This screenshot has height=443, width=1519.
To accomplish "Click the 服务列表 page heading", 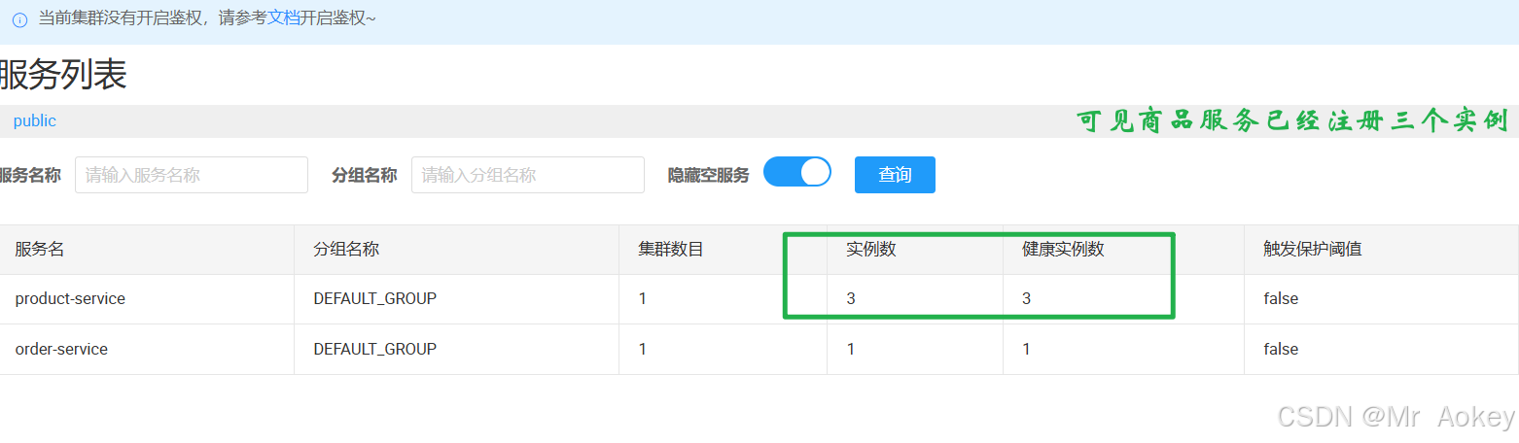I will click(63, 75).
